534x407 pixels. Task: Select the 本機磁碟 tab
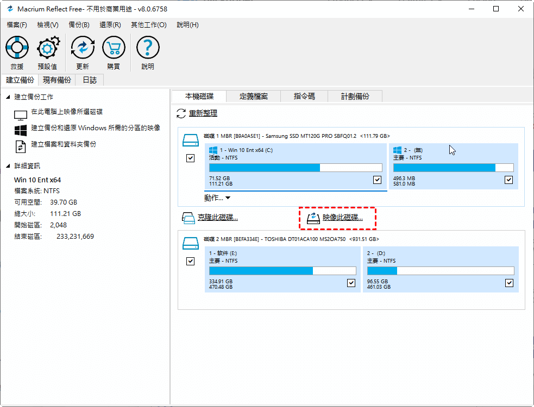pyautogui.click(x=199, y=96)
